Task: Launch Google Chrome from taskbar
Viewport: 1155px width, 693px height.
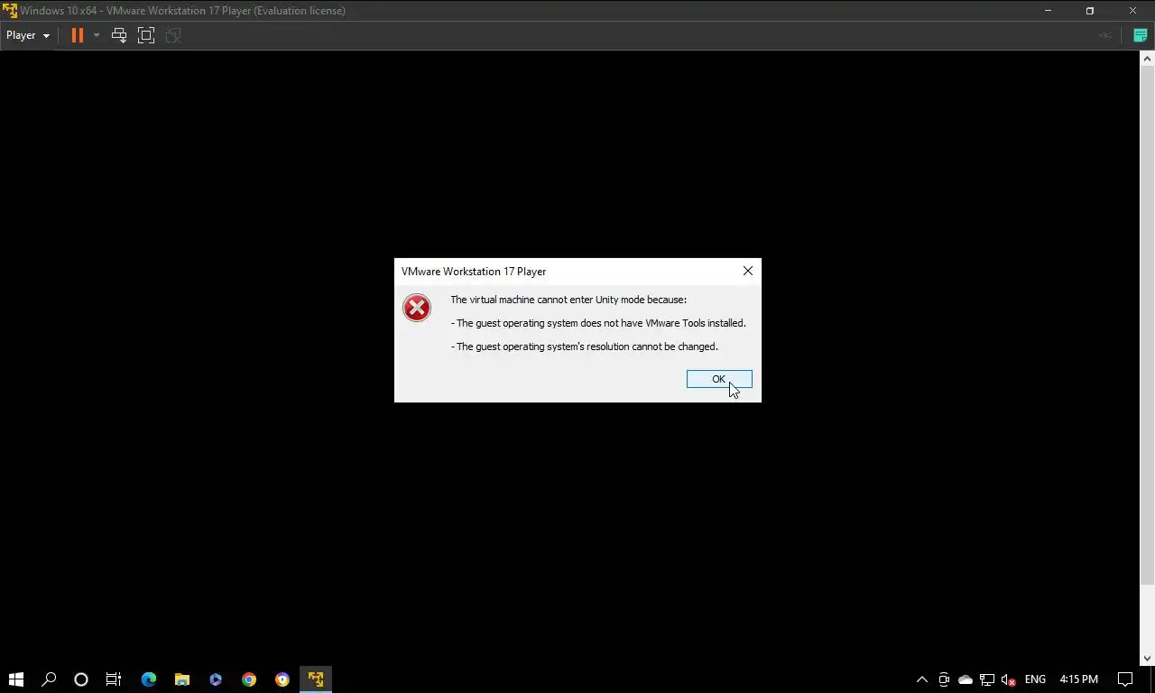Action: [249, 679]
